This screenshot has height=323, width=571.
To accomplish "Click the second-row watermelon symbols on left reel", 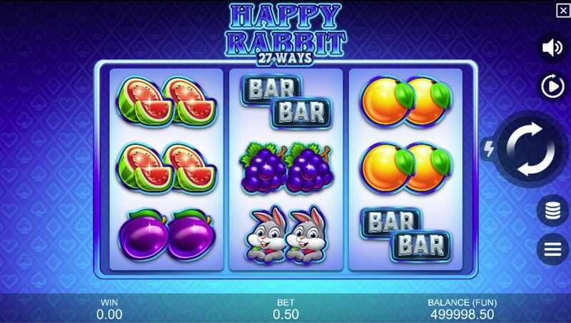I will click(x=167, y=168).
